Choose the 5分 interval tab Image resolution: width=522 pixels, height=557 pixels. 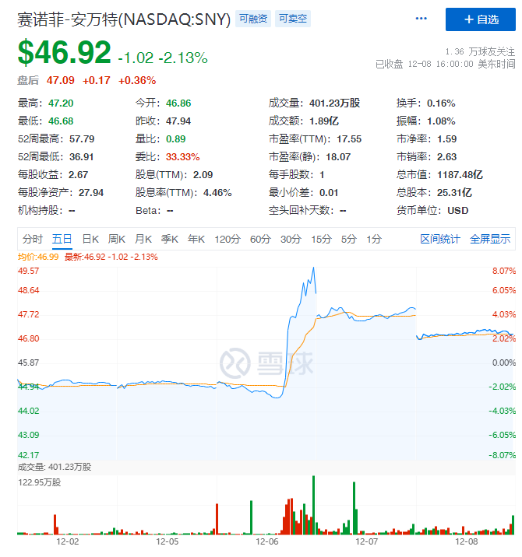[x=348, y=239]
